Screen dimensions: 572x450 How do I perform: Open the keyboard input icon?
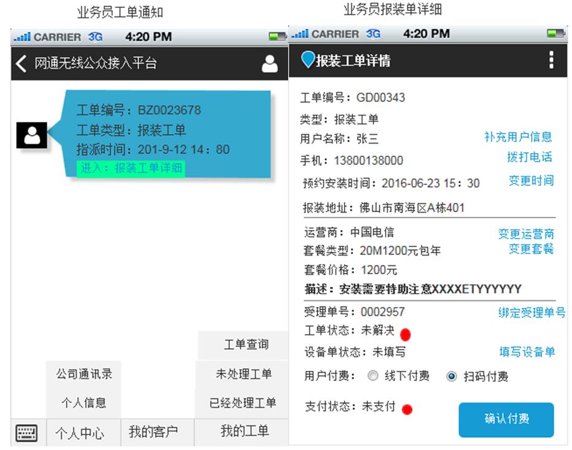26,433
